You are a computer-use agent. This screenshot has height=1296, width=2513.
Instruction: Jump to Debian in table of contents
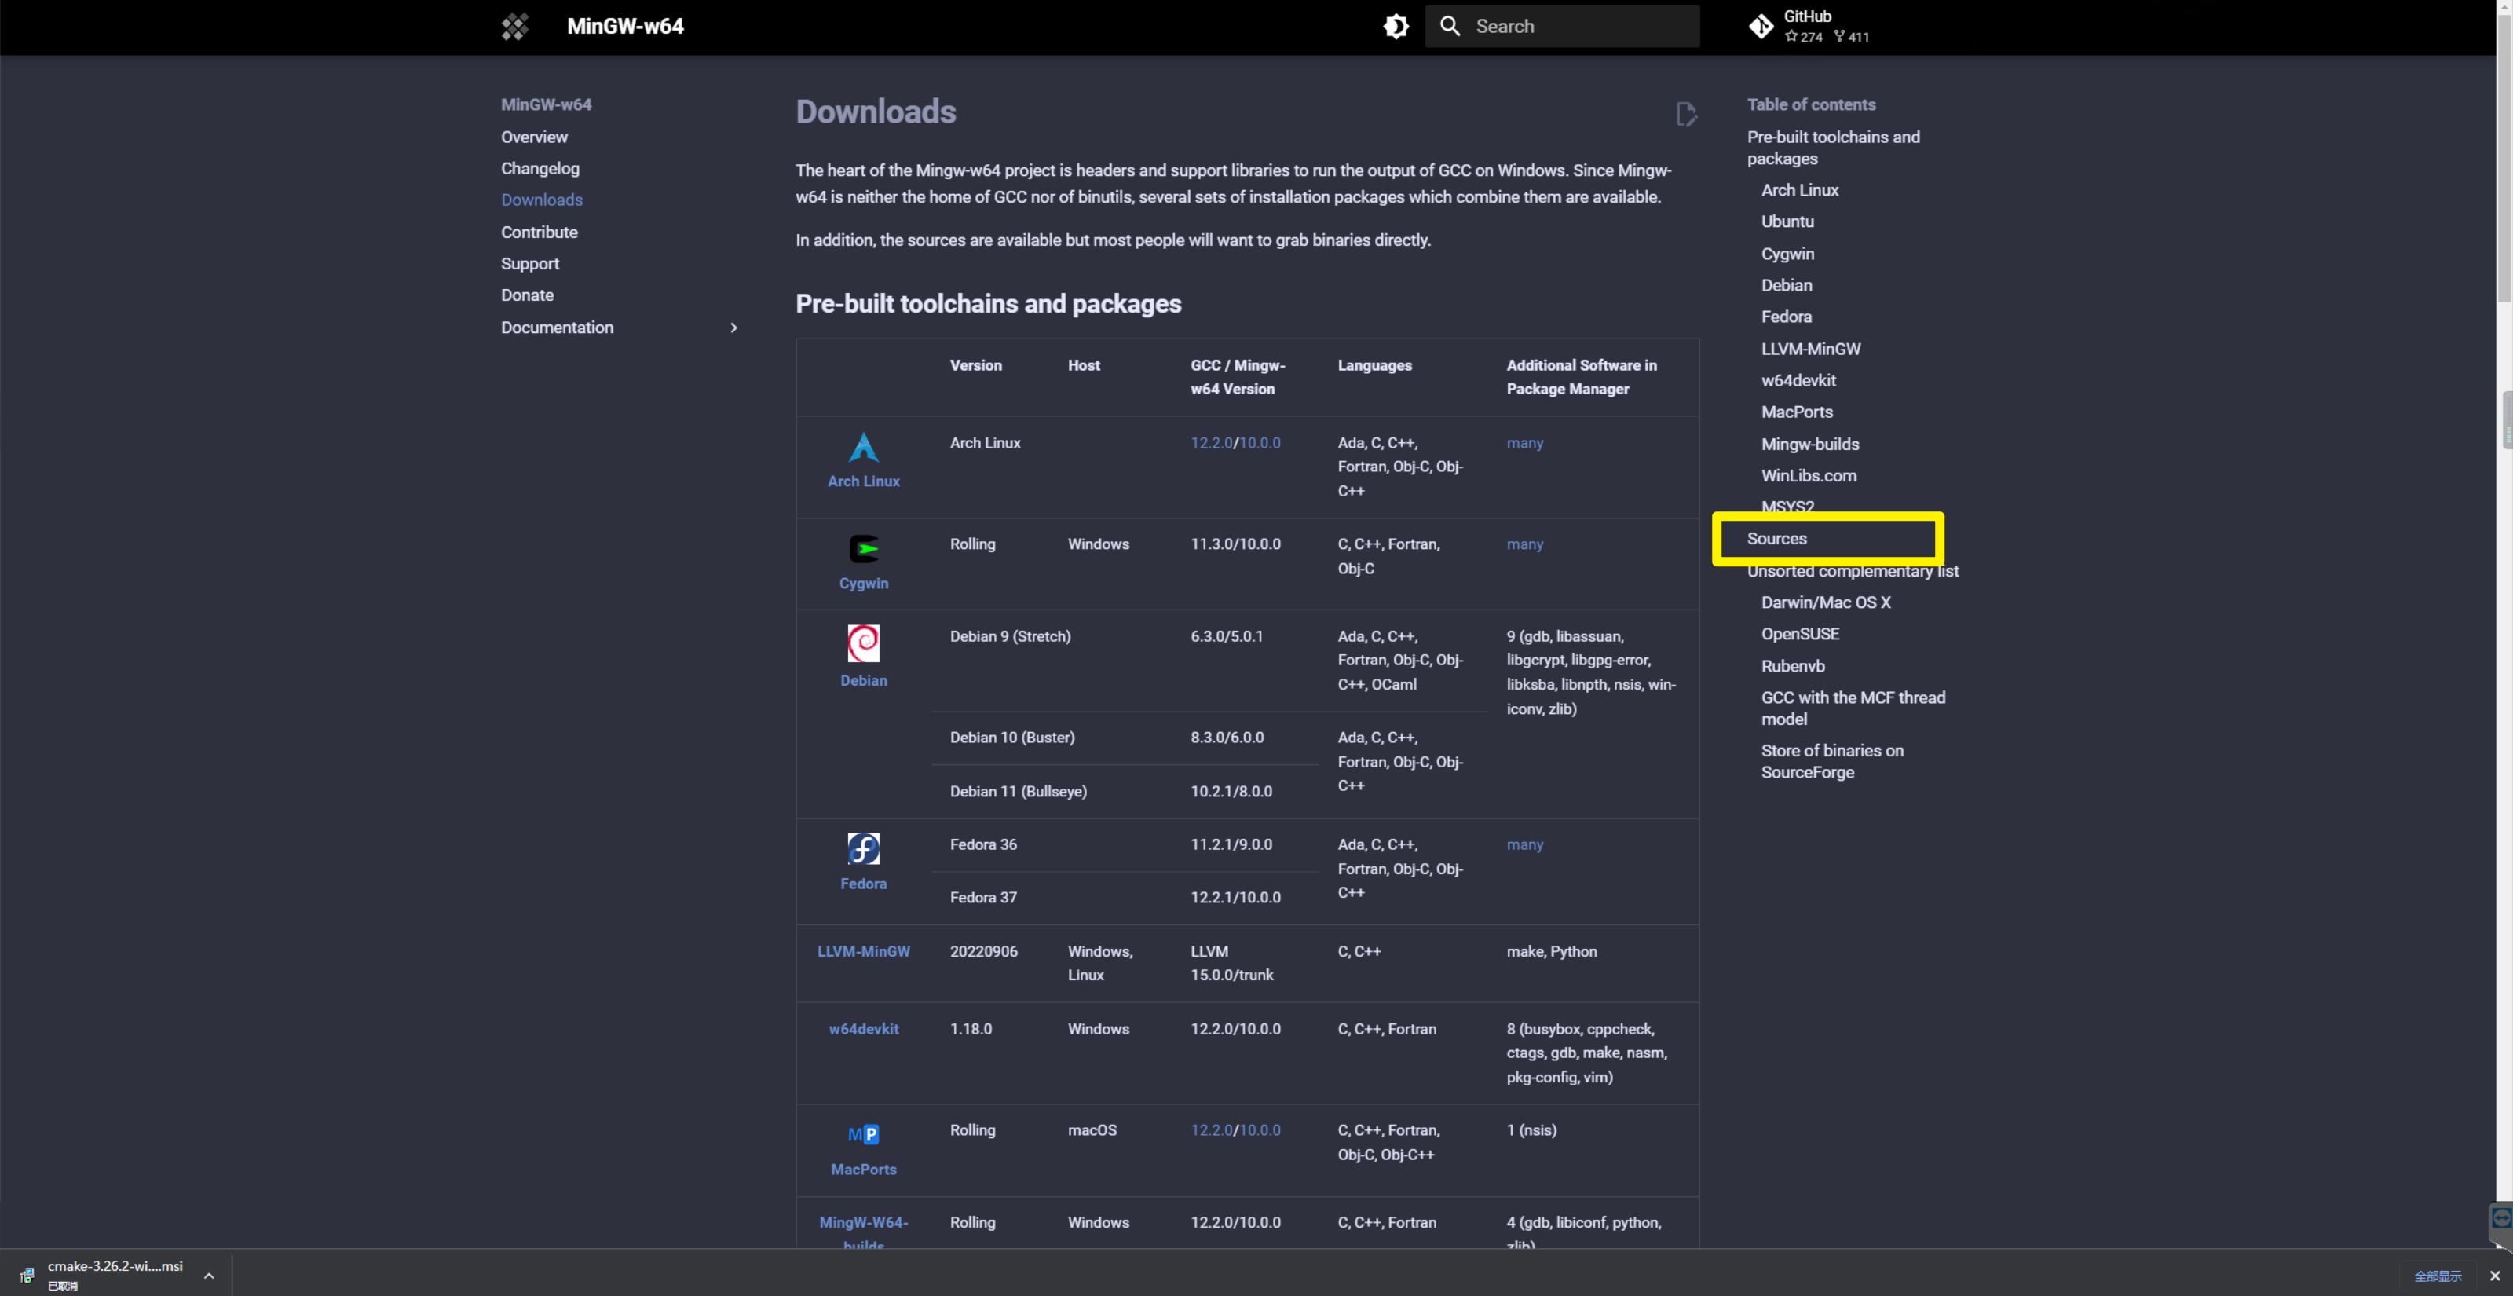coord(1787,285)
